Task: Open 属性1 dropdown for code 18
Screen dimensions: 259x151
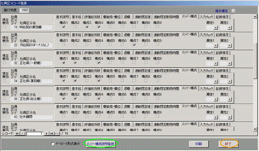Action: tap(216, 28)
